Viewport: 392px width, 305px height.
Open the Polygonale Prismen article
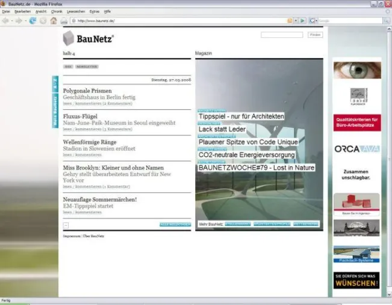[x=87, y=91]
